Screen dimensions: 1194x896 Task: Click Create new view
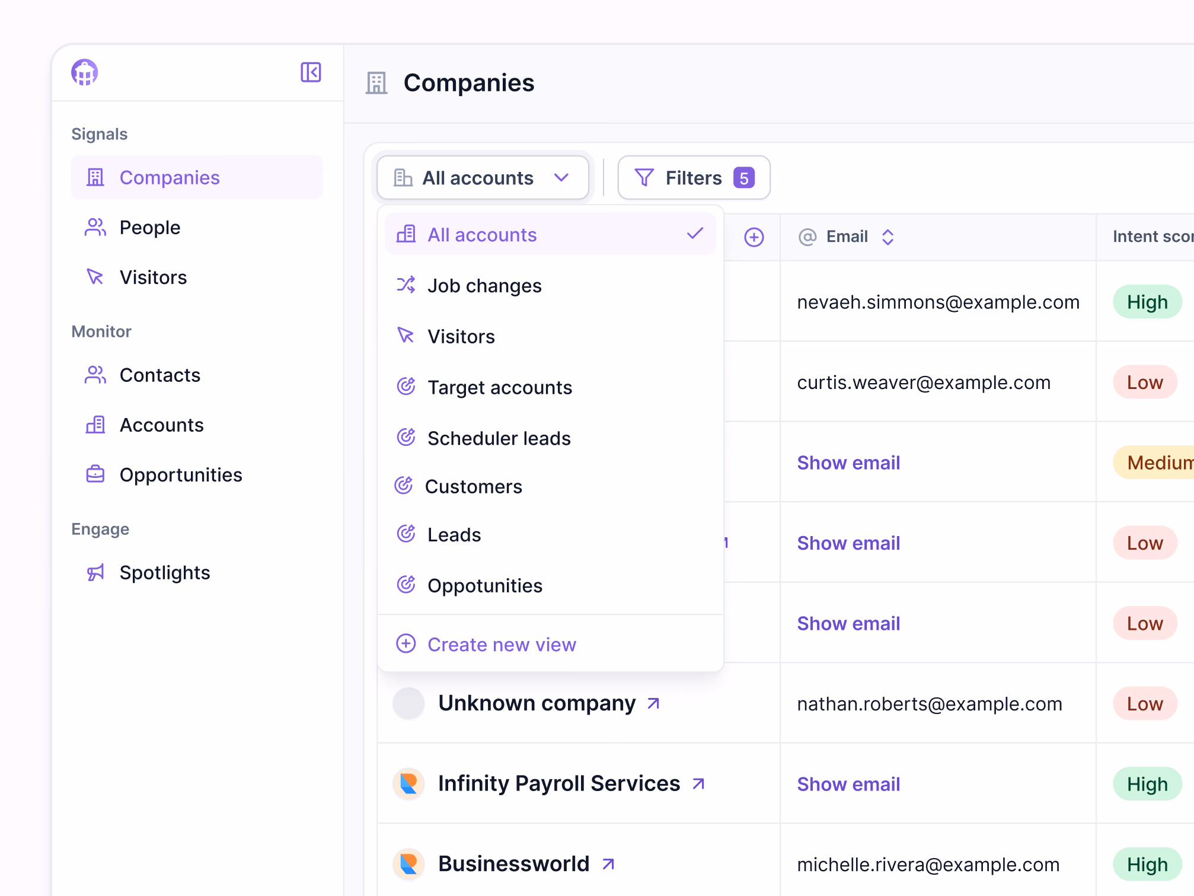coord(550,644)
